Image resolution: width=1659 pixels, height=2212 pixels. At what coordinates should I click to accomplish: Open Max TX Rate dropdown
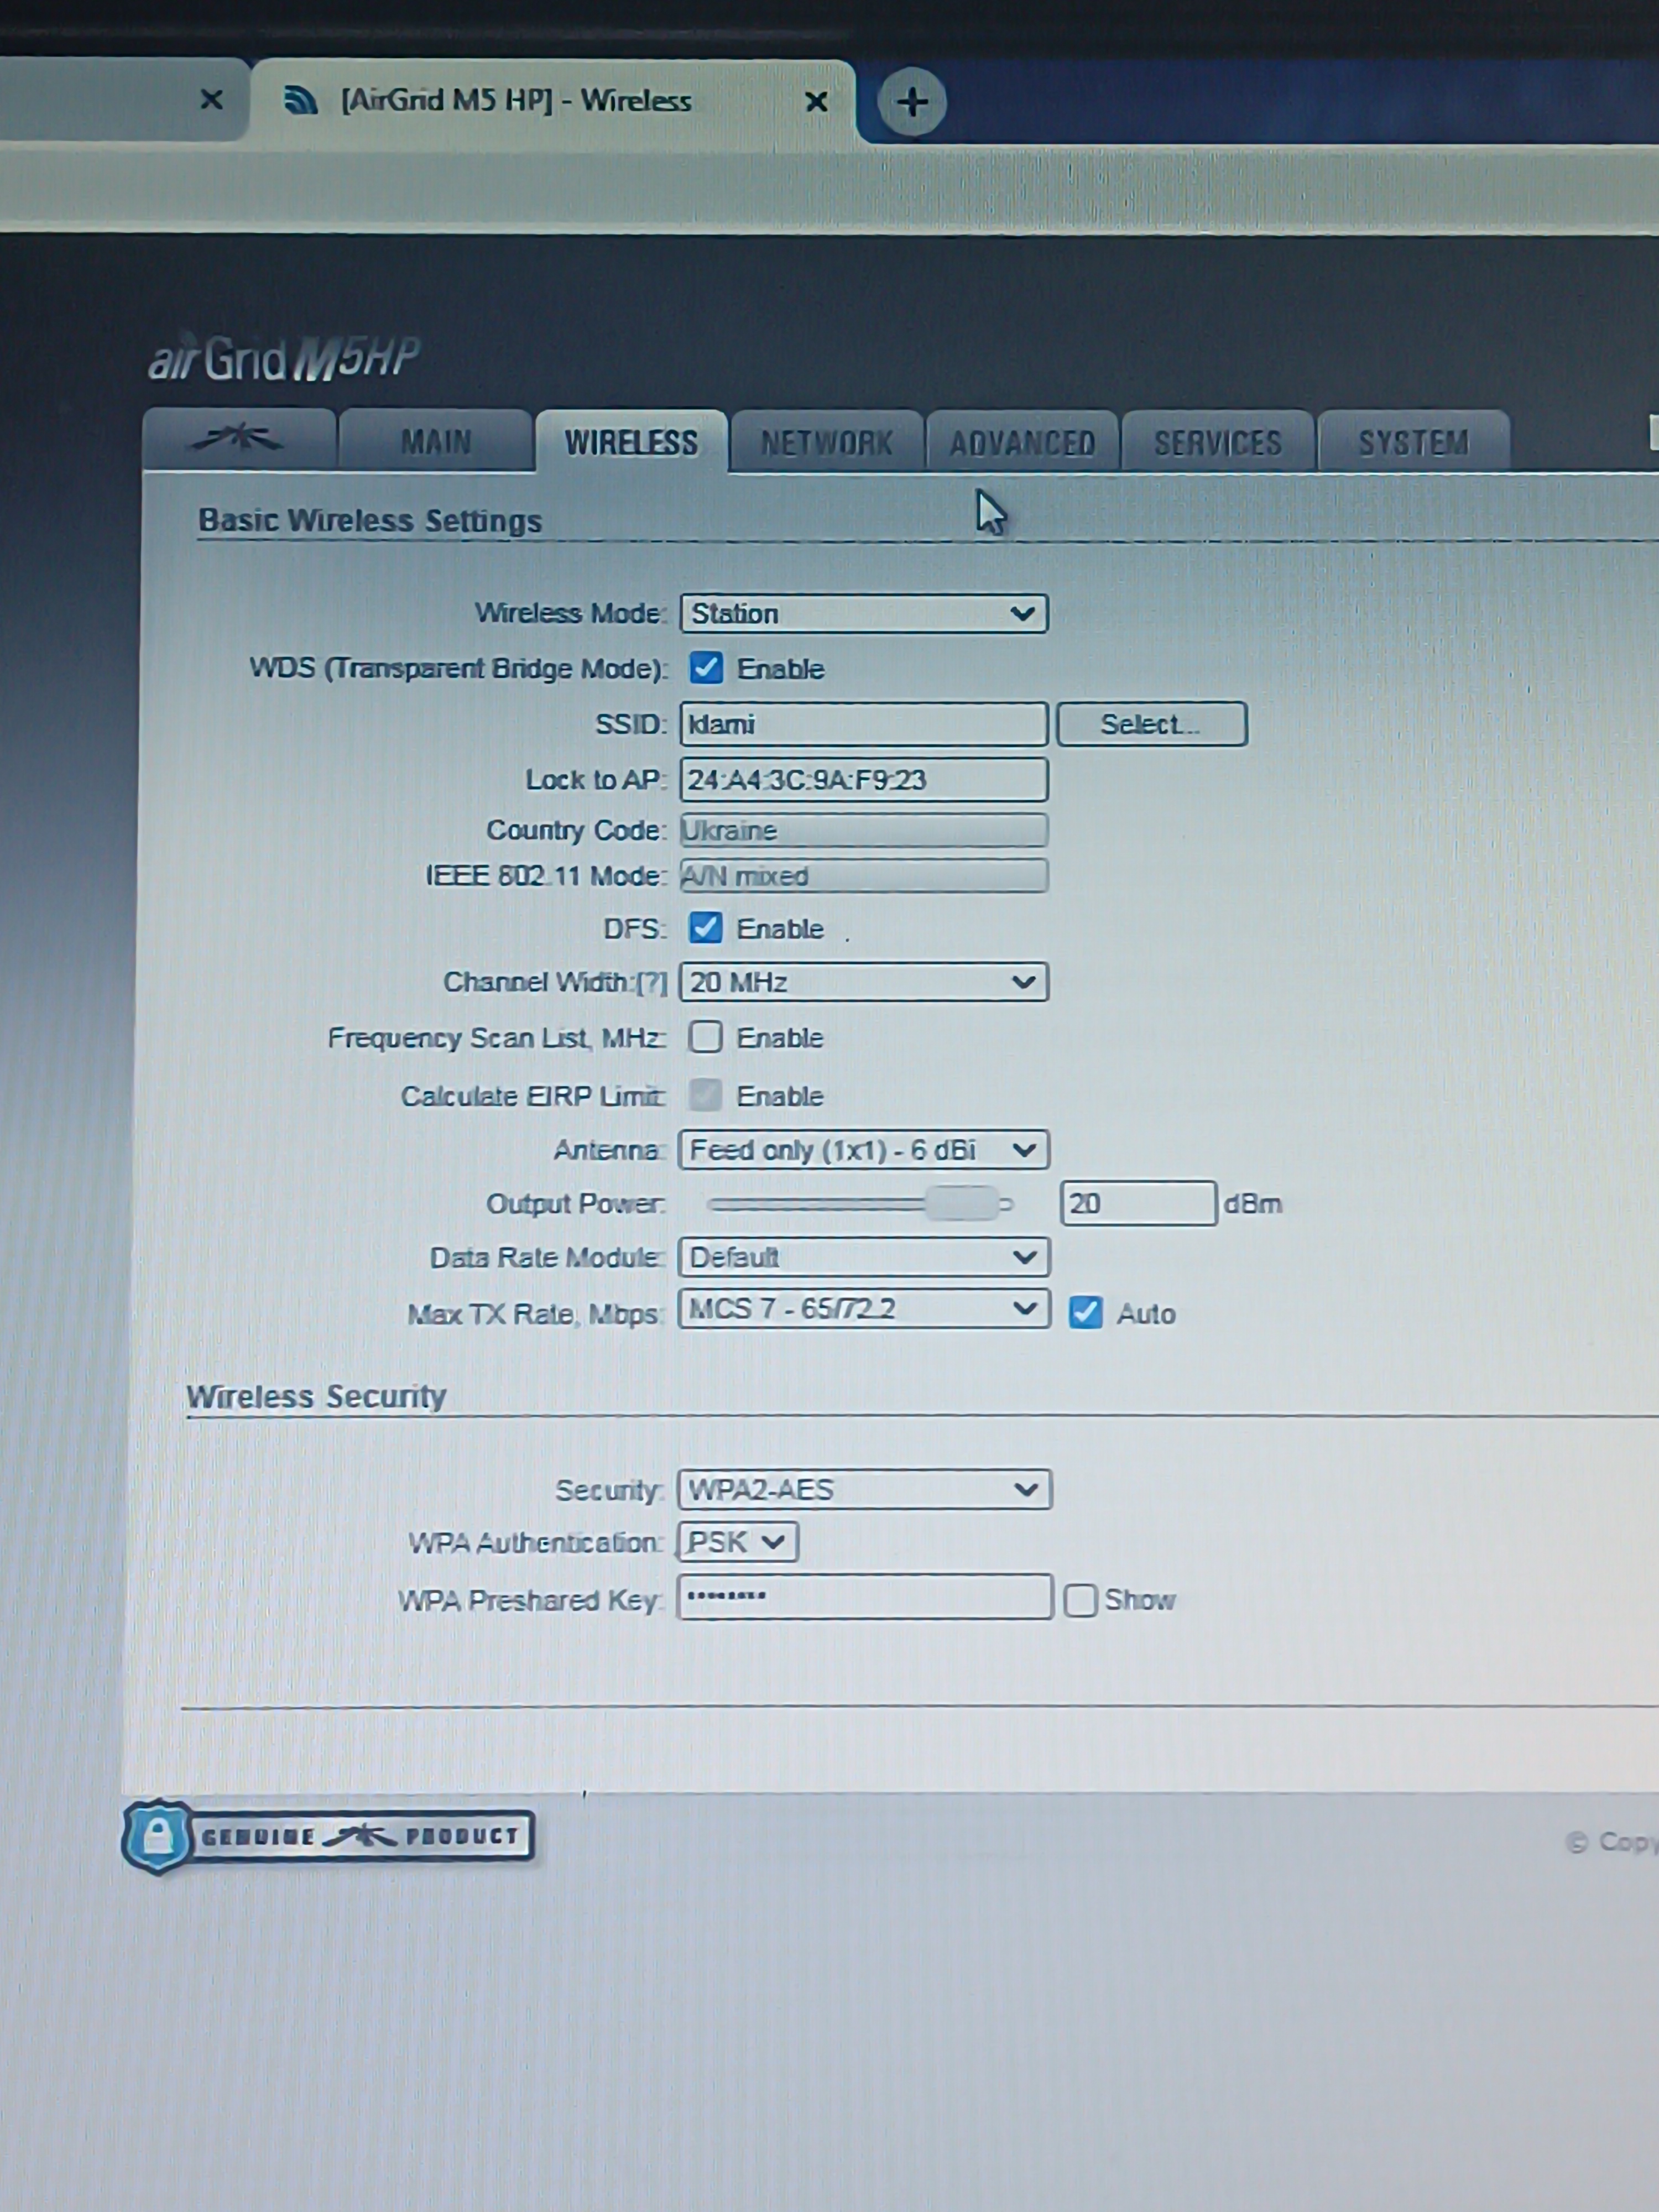pyautogui.click(x=864, y=1309)
